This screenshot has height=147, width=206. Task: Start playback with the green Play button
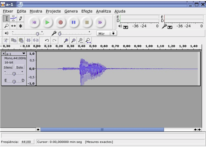47,23
